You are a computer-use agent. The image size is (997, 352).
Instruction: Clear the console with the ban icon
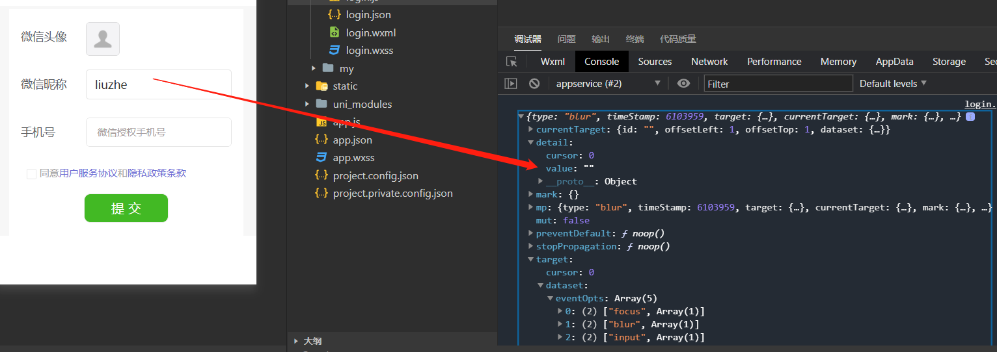pyautogui.click(x=534, y=83)
